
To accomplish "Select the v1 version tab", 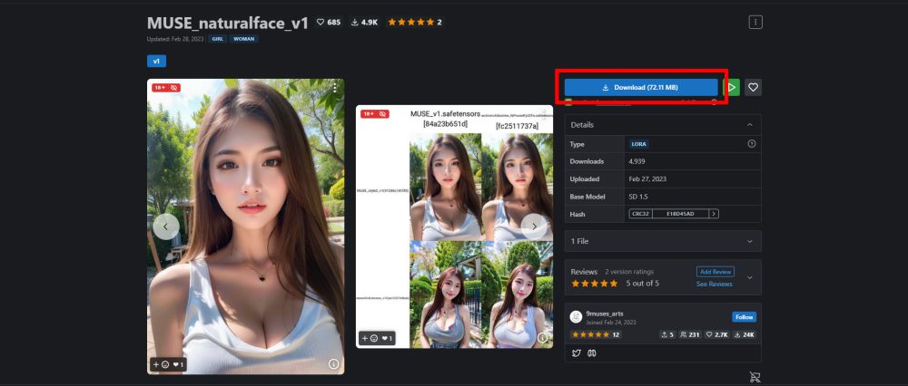I will coord(156,62).
